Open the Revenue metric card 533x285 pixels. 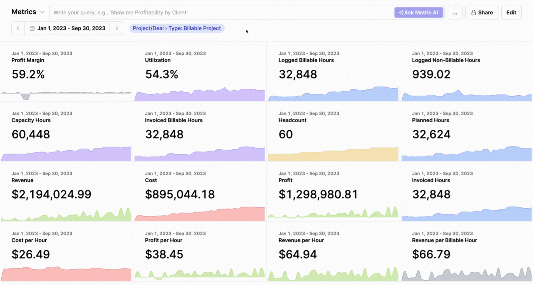[67, 191]
